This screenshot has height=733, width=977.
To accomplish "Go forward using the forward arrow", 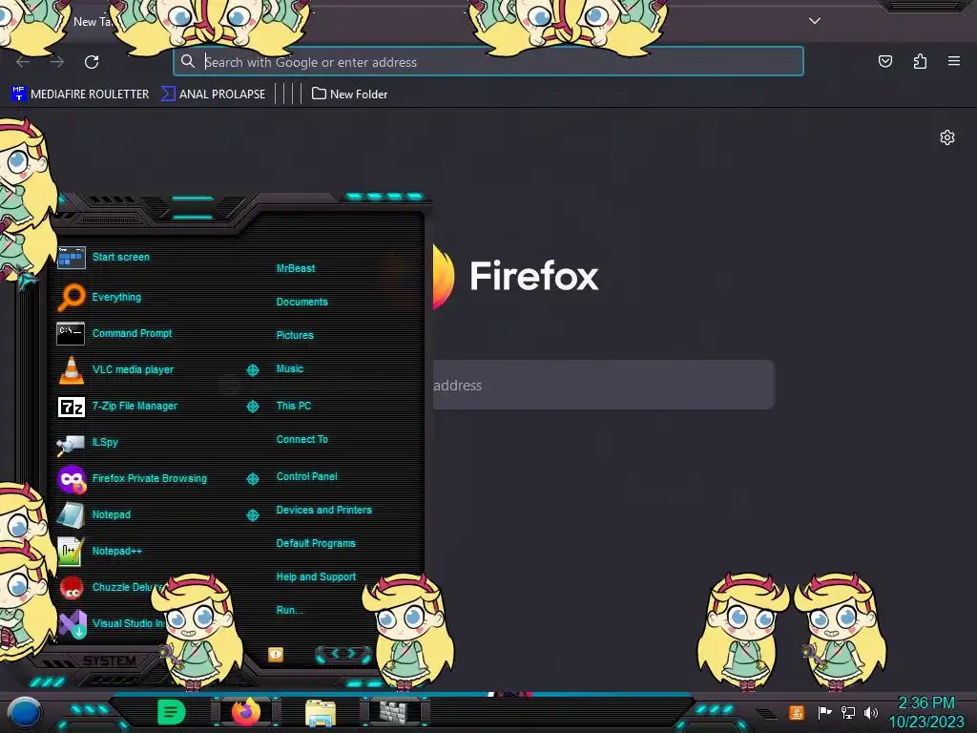I will (x=57, y=62).
